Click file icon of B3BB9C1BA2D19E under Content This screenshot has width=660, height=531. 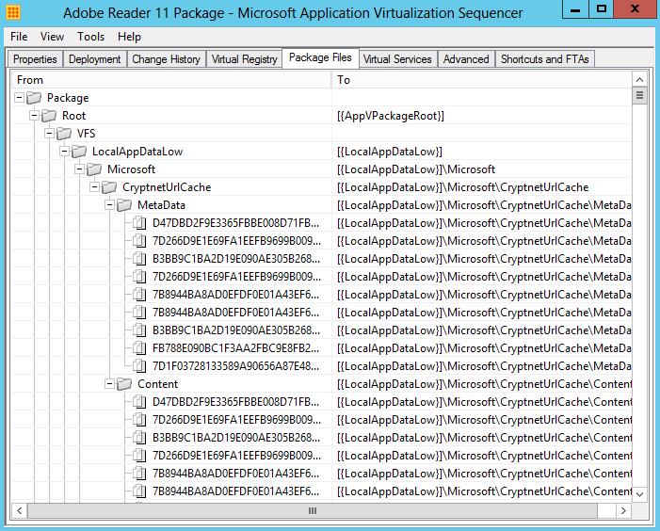click(139, 438)
